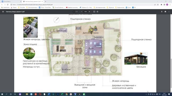Select the Светлана_Фируз PDF tab
The image size is (172, 96).
click(33, 2)
